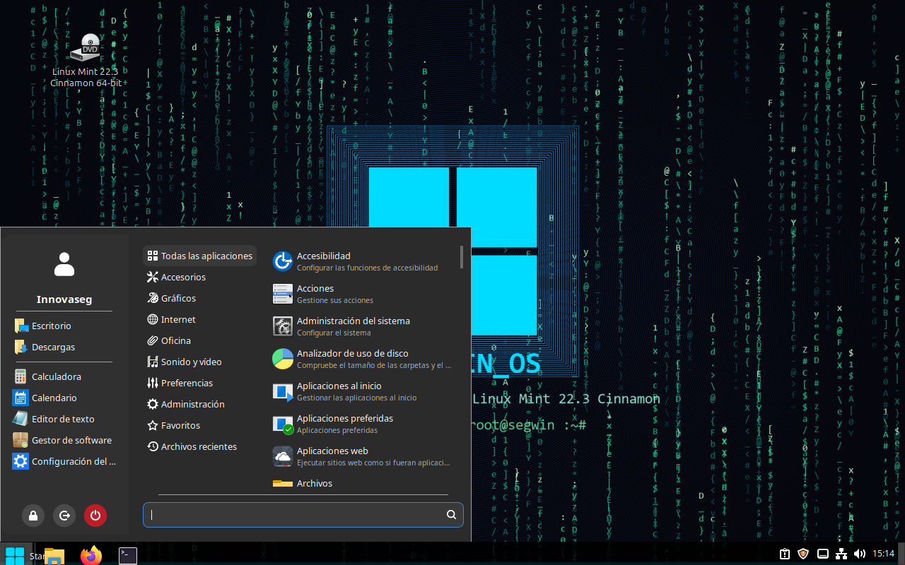905x565 pixels.
Task: Launch Firefox from the taskbar
Action: pyautogui.click(x=90, y=556)
